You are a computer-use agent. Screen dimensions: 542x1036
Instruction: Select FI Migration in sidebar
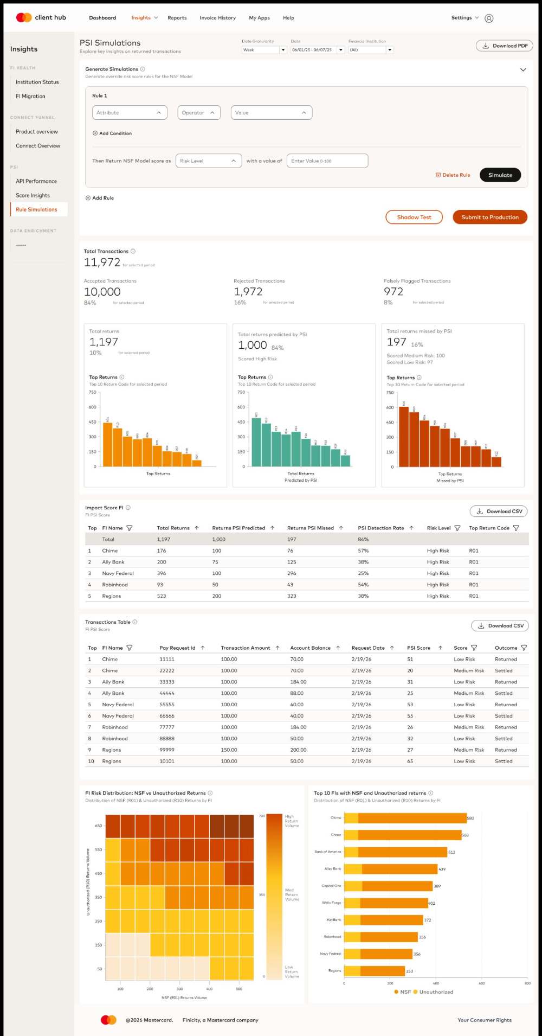point(31,96)
